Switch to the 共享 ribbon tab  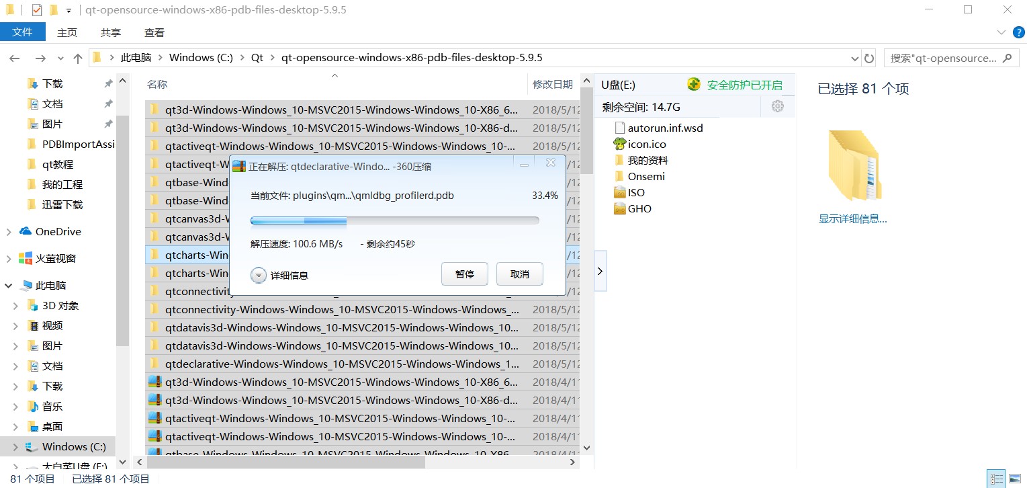(x=111, y=32)
